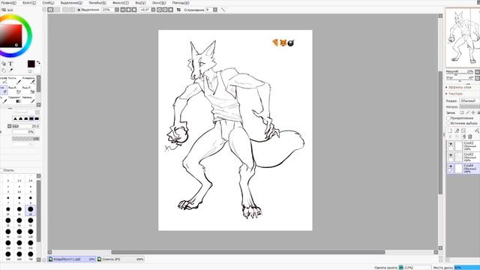Select the highlighted brush size dot preset
Screen dimensions: 480x270
[31, 210]
